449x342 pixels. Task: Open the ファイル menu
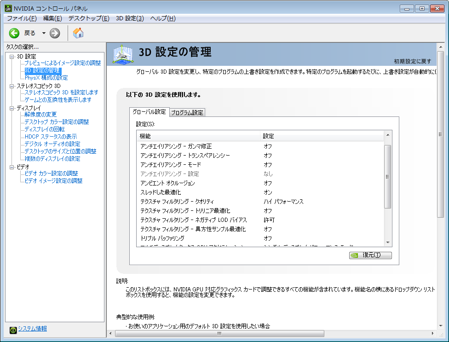click(22, 18)
